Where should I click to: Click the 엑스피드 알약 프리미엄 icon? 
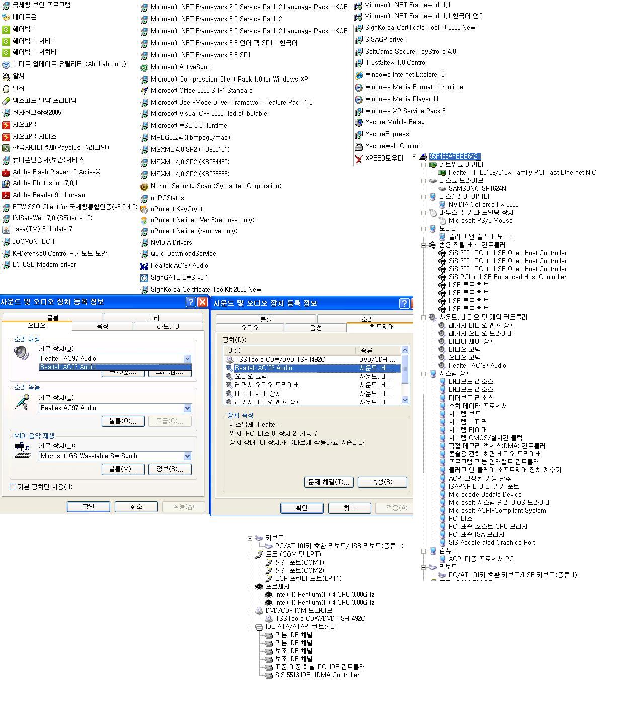click(6, 101)
